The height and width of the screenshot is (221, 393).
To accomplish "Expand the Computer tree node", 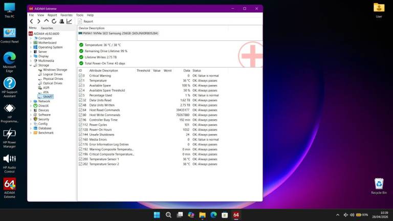I will point(31,38).
